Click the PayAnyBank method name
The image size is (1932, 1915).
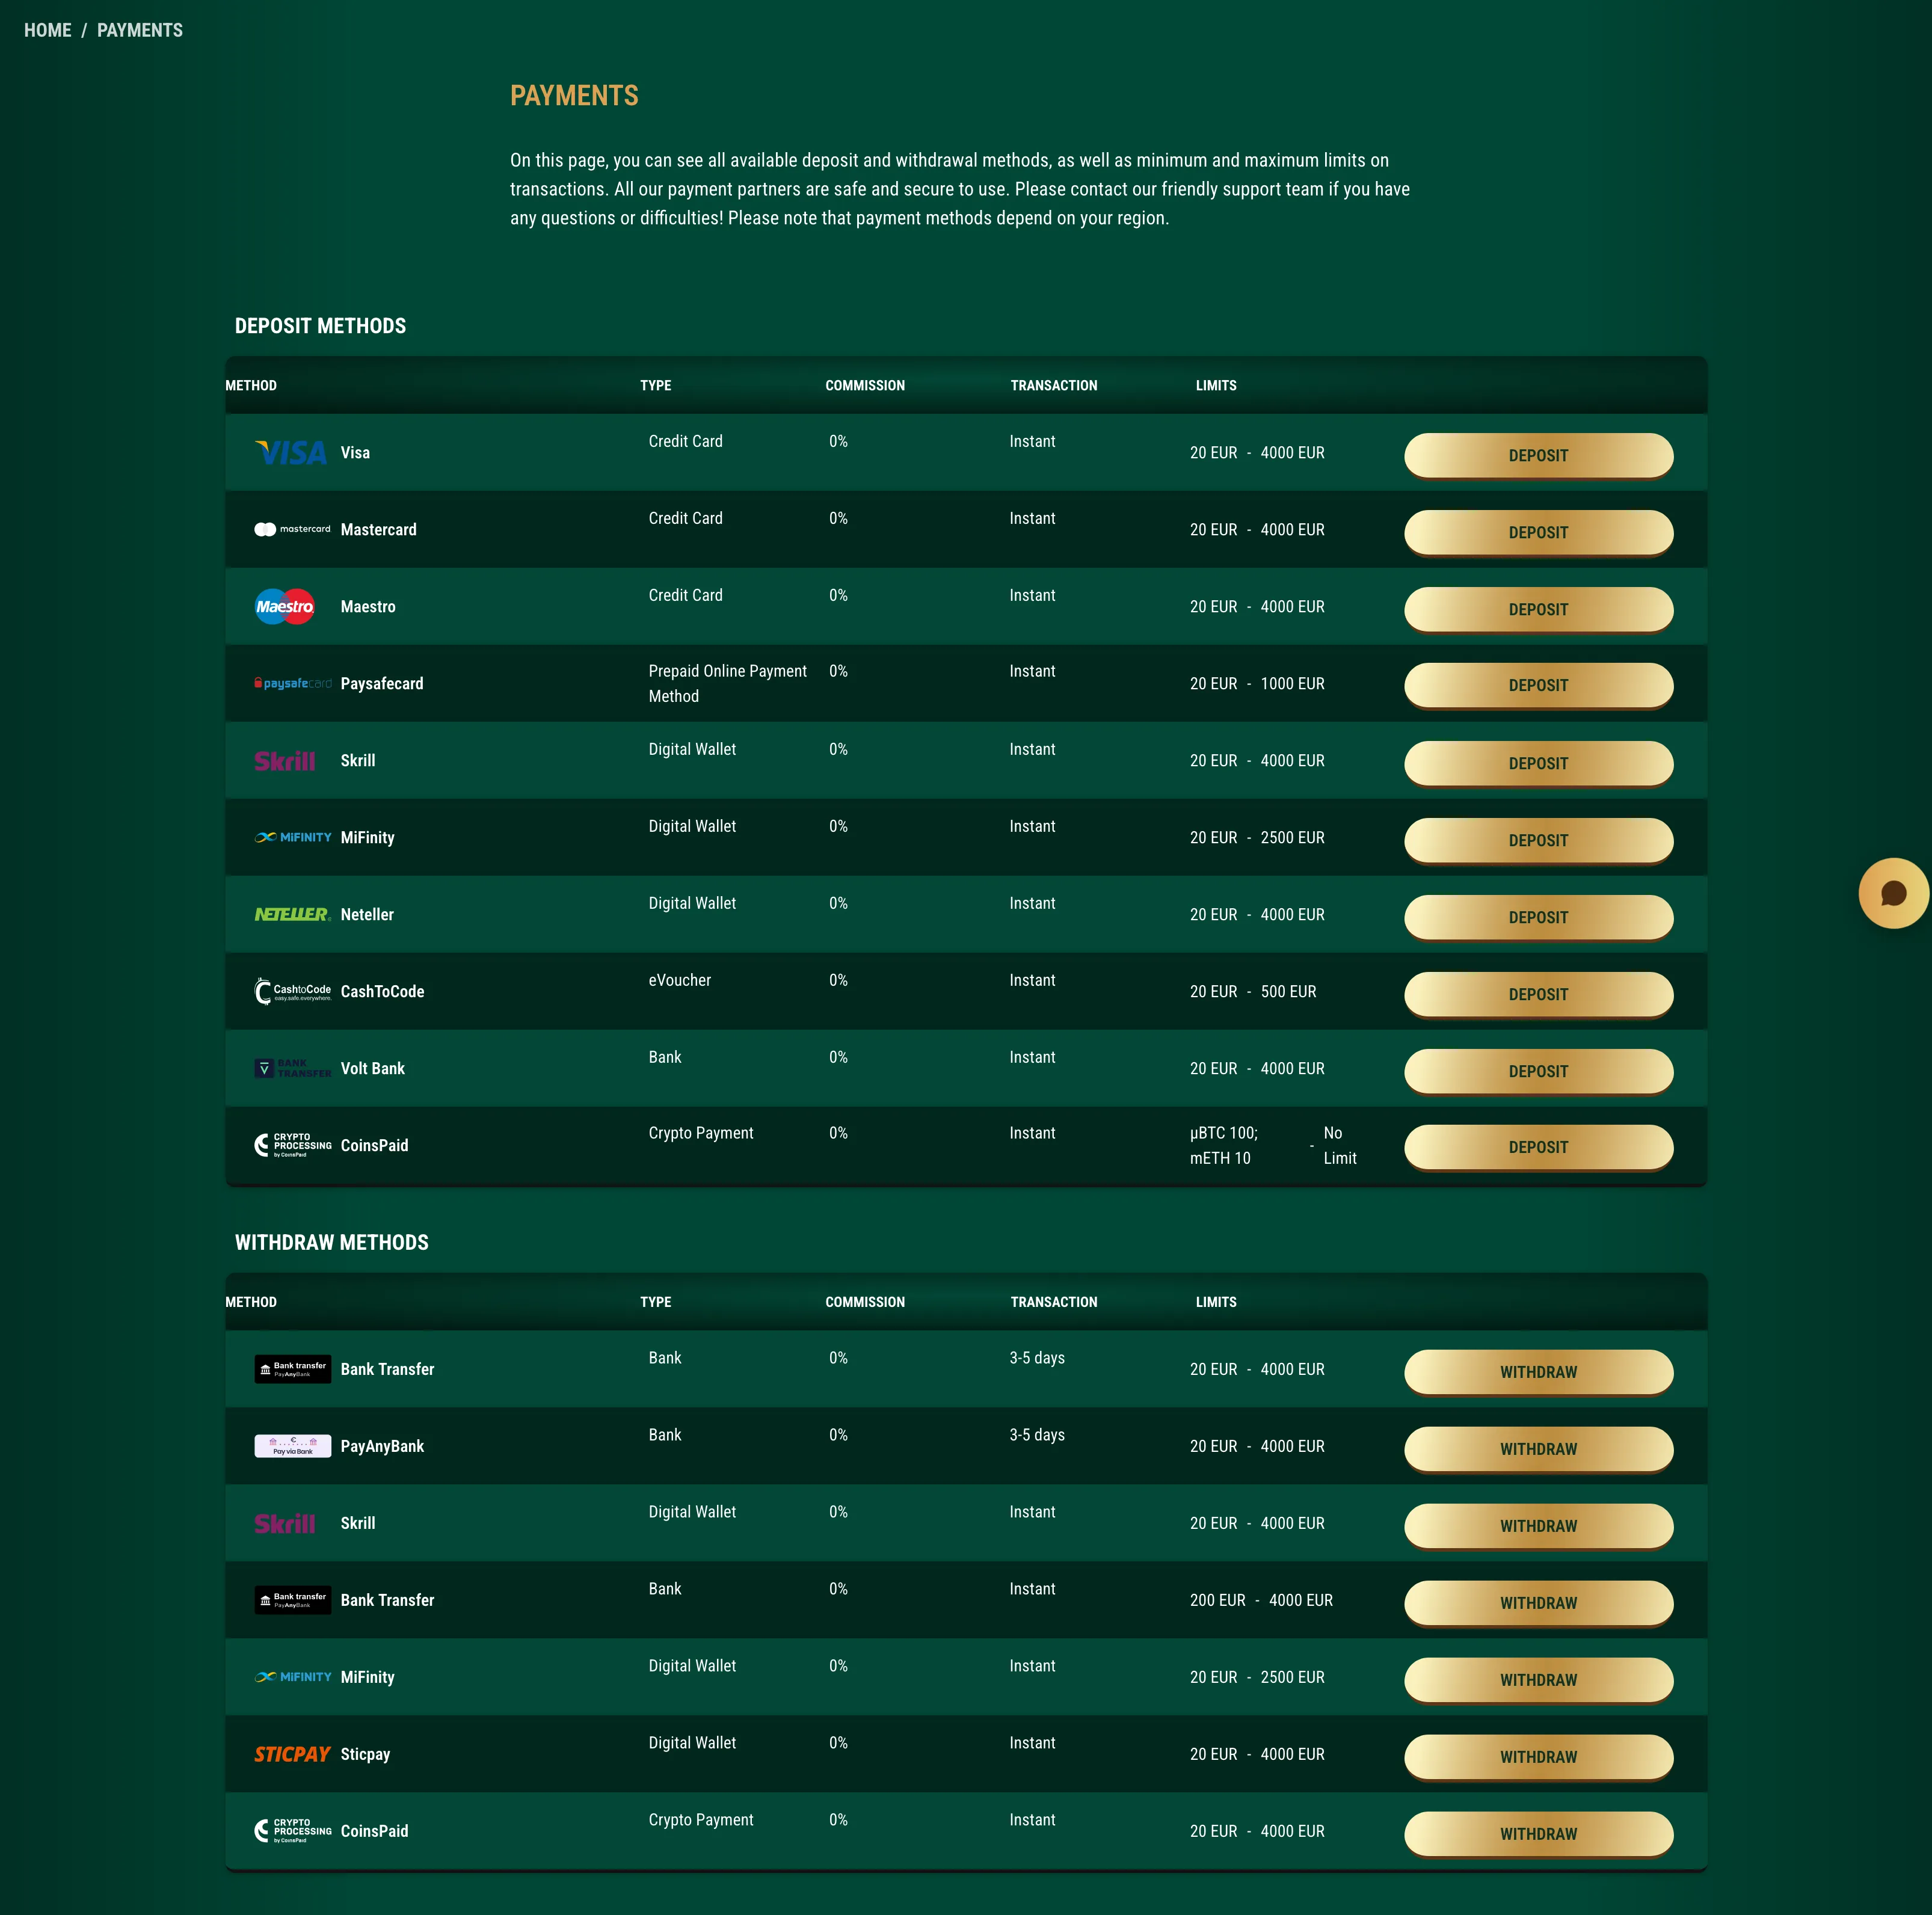tap(382, 1446)
